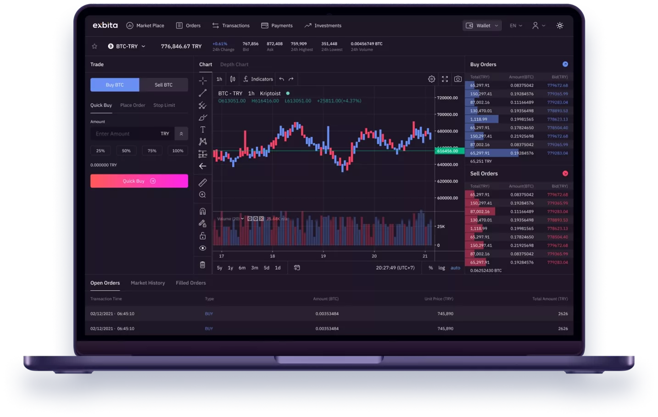
Task: Switch to the Depth Chart tab
Action: (x=234, y=65)
